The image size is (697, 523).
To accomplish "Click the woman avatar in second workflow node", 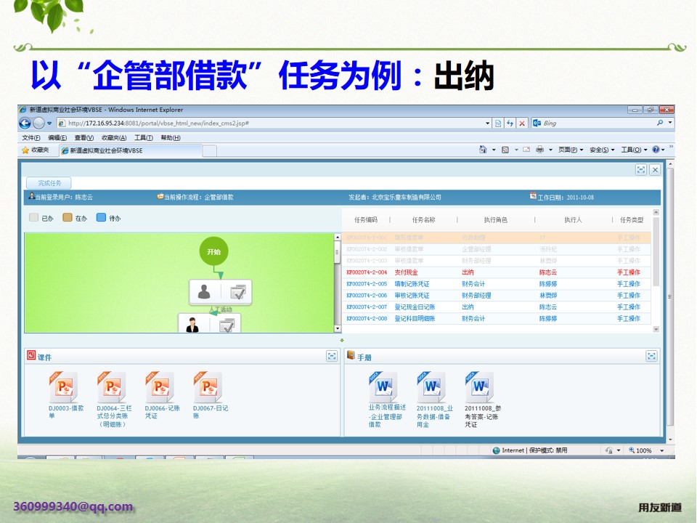I will click(x=192, y=325).
